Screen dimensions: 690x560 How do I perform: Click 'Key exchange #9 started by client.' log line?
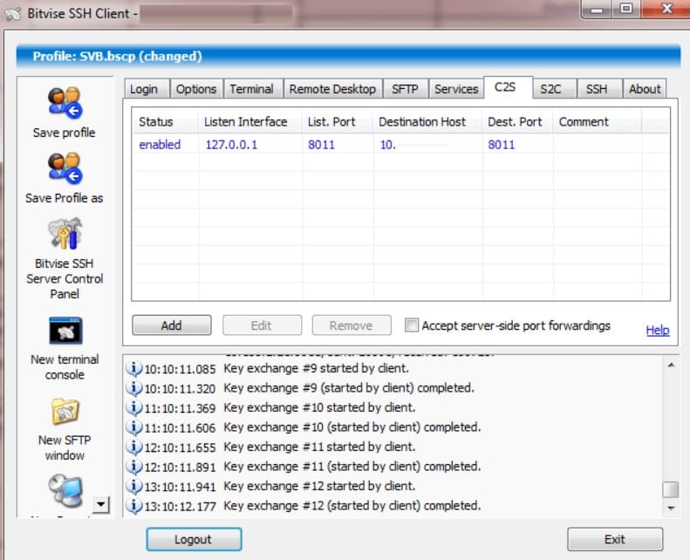click(317, 368)
